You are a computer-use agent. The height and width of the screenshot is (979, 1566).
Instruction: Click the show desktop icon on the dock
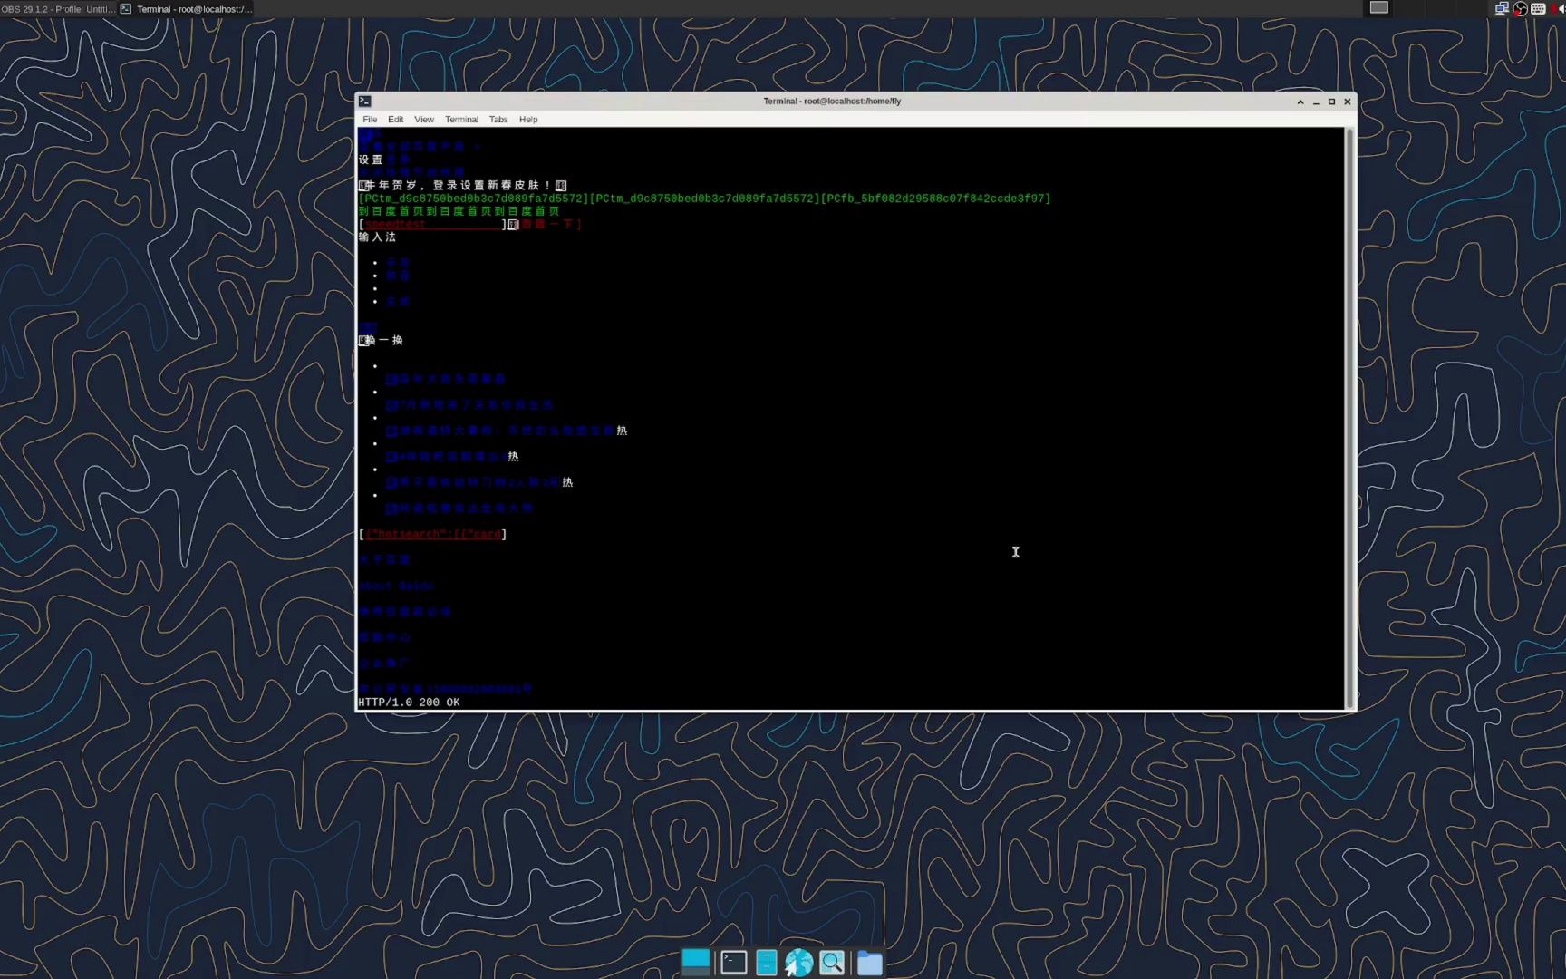coord(695,961)
